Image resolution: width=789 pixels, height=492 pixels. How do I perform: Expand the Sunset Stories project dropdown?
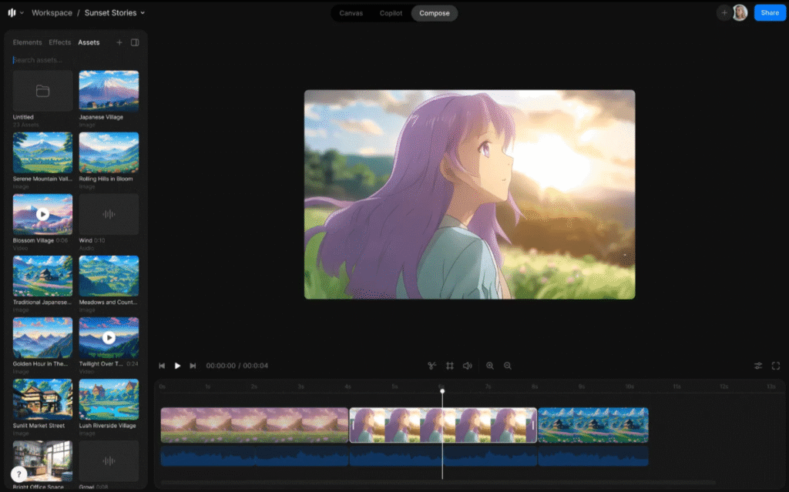114,13
